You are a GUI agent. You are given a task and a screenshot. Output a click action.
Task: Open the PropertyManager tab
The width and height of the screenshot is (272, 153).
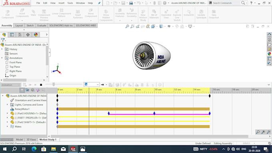[x=12, y=34]
